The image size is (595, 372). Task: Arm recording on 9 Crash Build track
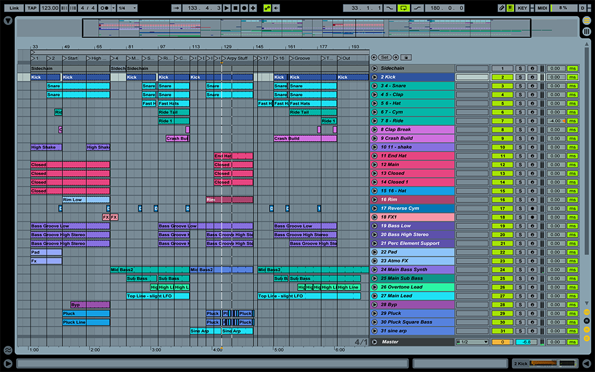click(533, 138)
